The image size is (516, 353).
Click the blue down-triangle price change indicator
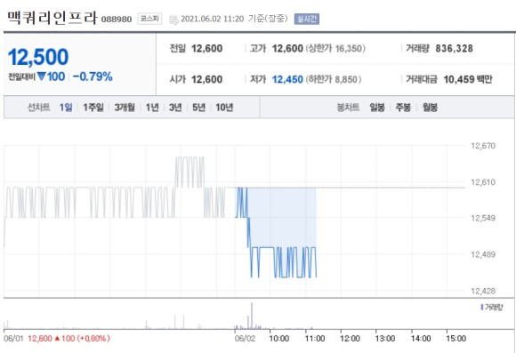coord(42,76)
